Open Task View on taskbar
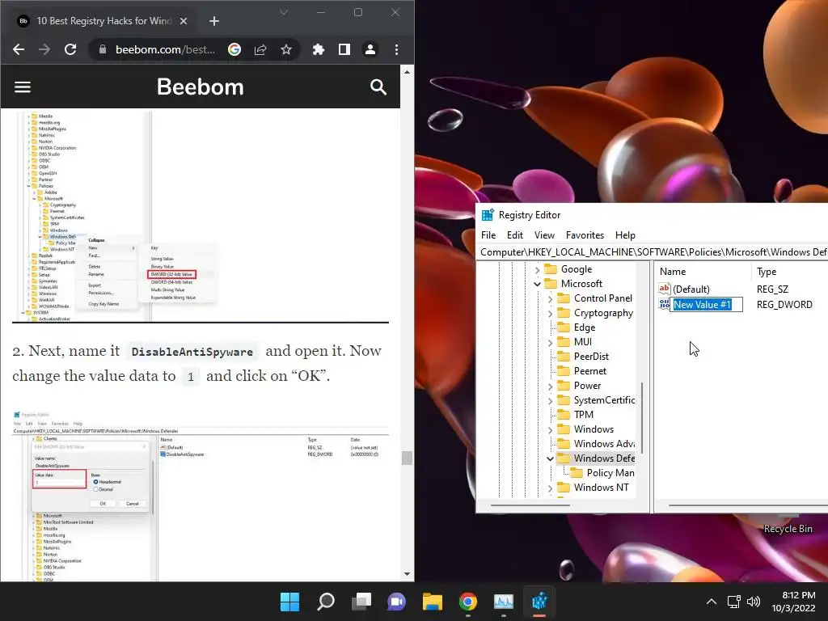This screenshot has width=828, height=621. (x=361, y=602)
